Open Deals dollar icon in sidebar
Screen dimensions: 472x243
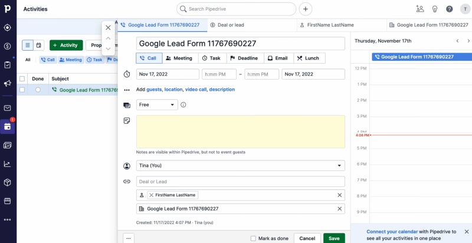[x=8, y=47]
